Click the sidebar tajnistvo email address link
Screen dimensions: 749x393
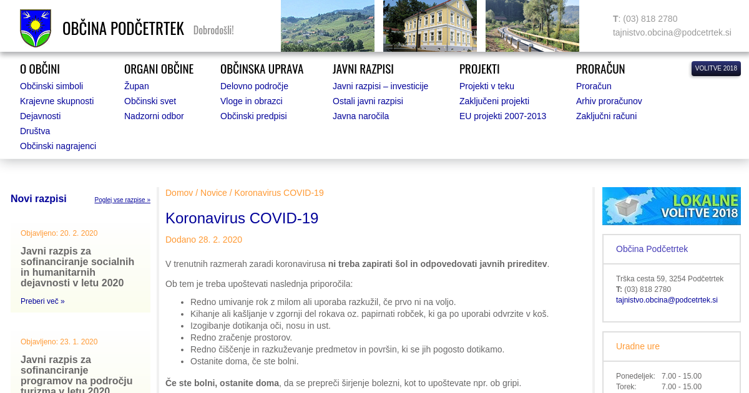point(666,300)
